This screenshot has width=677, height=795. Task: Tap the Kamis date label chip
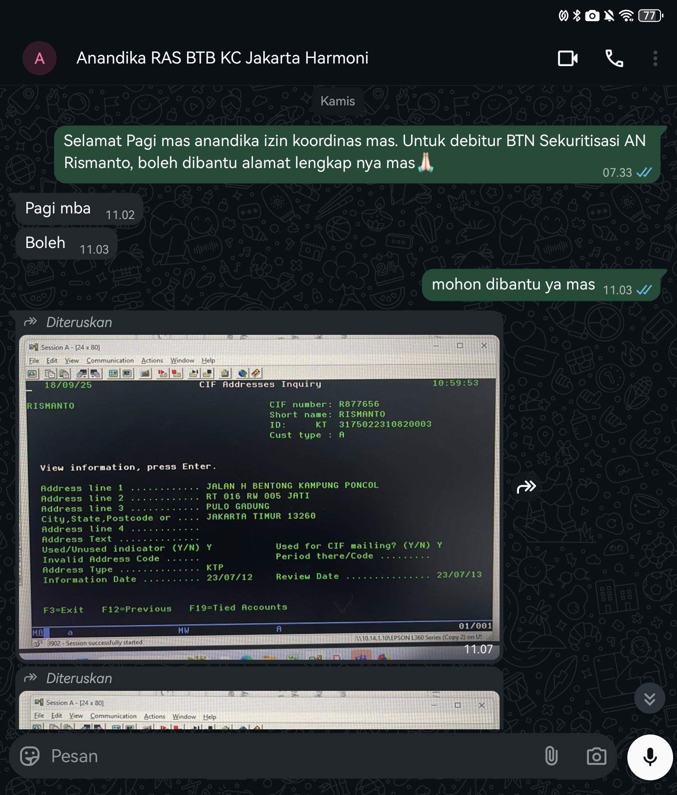[x=338, y=101]
